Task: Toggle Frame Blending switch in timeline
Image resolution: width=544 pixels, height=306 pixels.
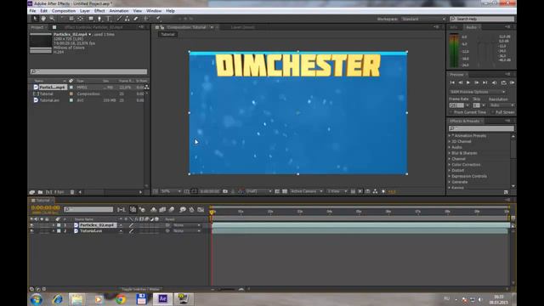Action: pyautogui.click(x=162, y=210)
